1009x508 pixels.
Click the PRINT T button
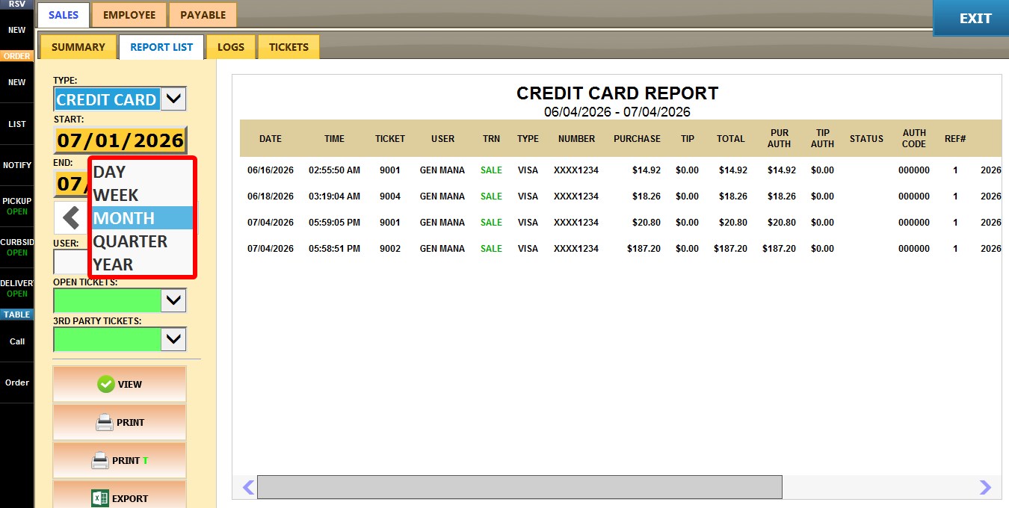(x=120, y=460)
